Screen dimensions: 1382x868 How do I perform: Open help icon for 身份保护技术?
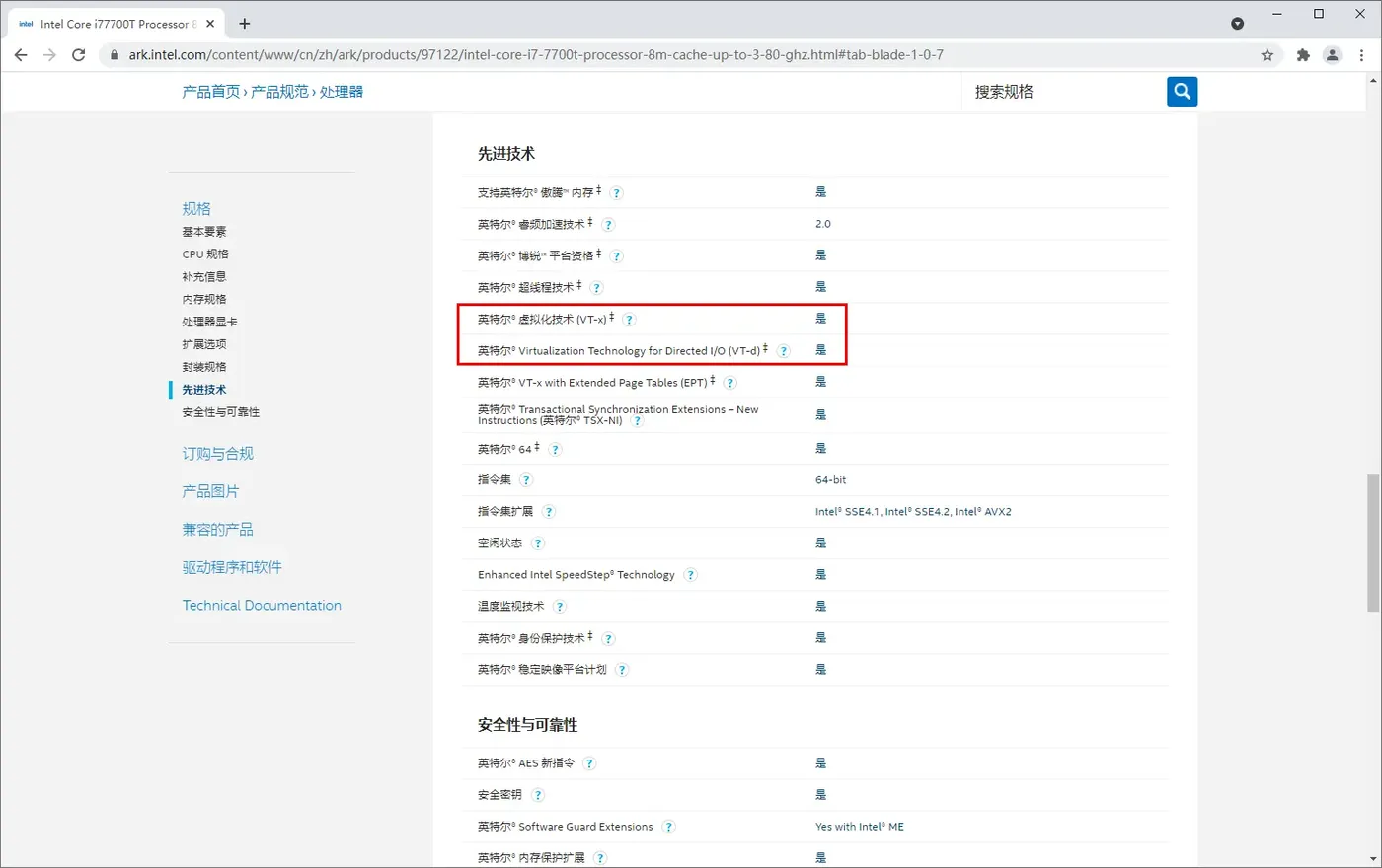click(x=608, y=639)
